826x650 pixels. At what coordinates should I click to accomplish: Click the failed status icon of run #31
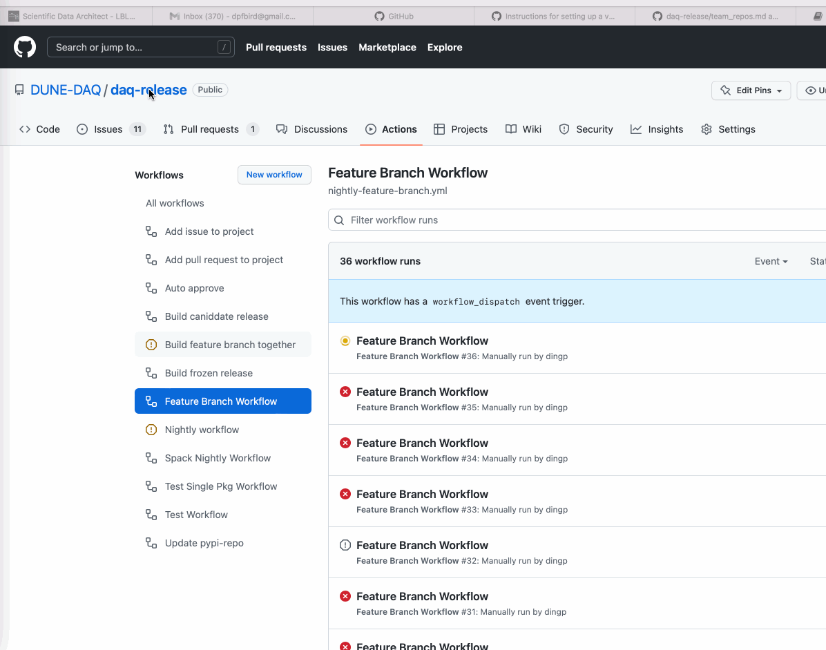coord(345,595)
